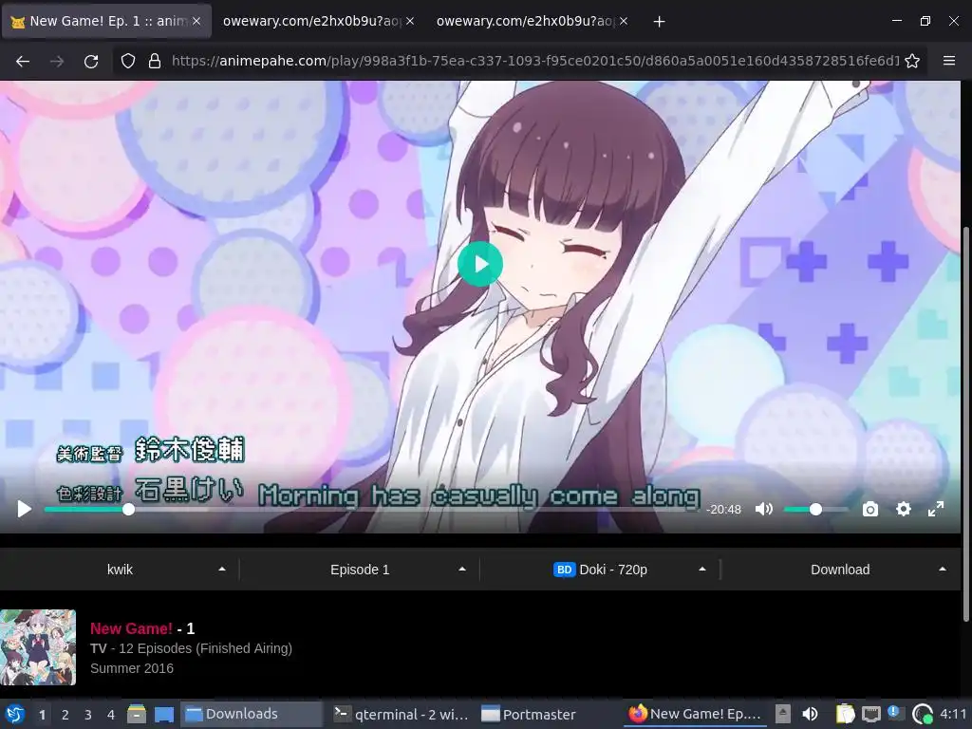
Task: Click the animepahe URL address bar
Action: point(534,61)
